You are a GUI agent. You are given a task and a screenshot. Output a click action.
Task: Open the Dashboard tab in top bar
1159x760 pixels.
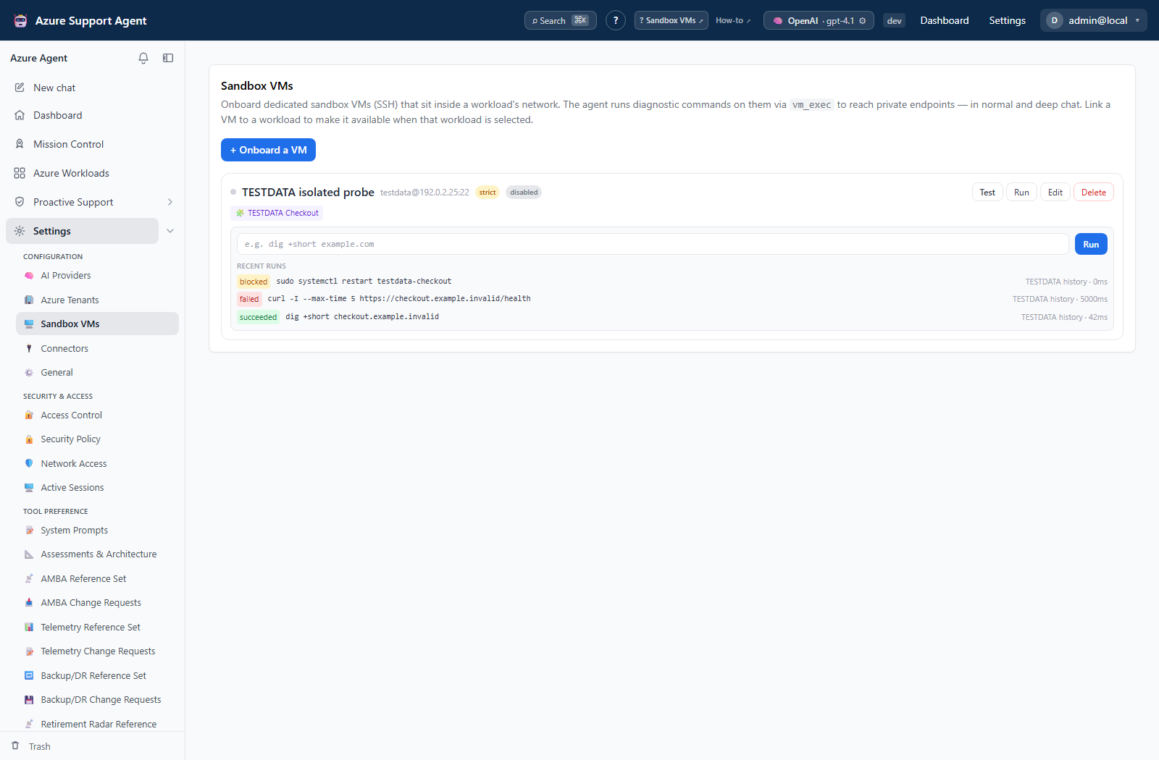(x=945, y=20)
